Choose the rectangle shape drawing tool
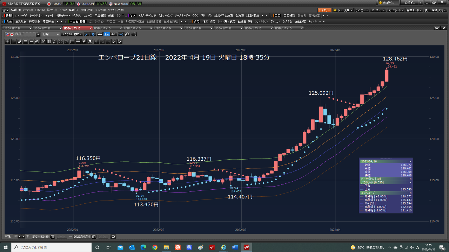This screenshot has height=252, width=449. coord(72,42)
